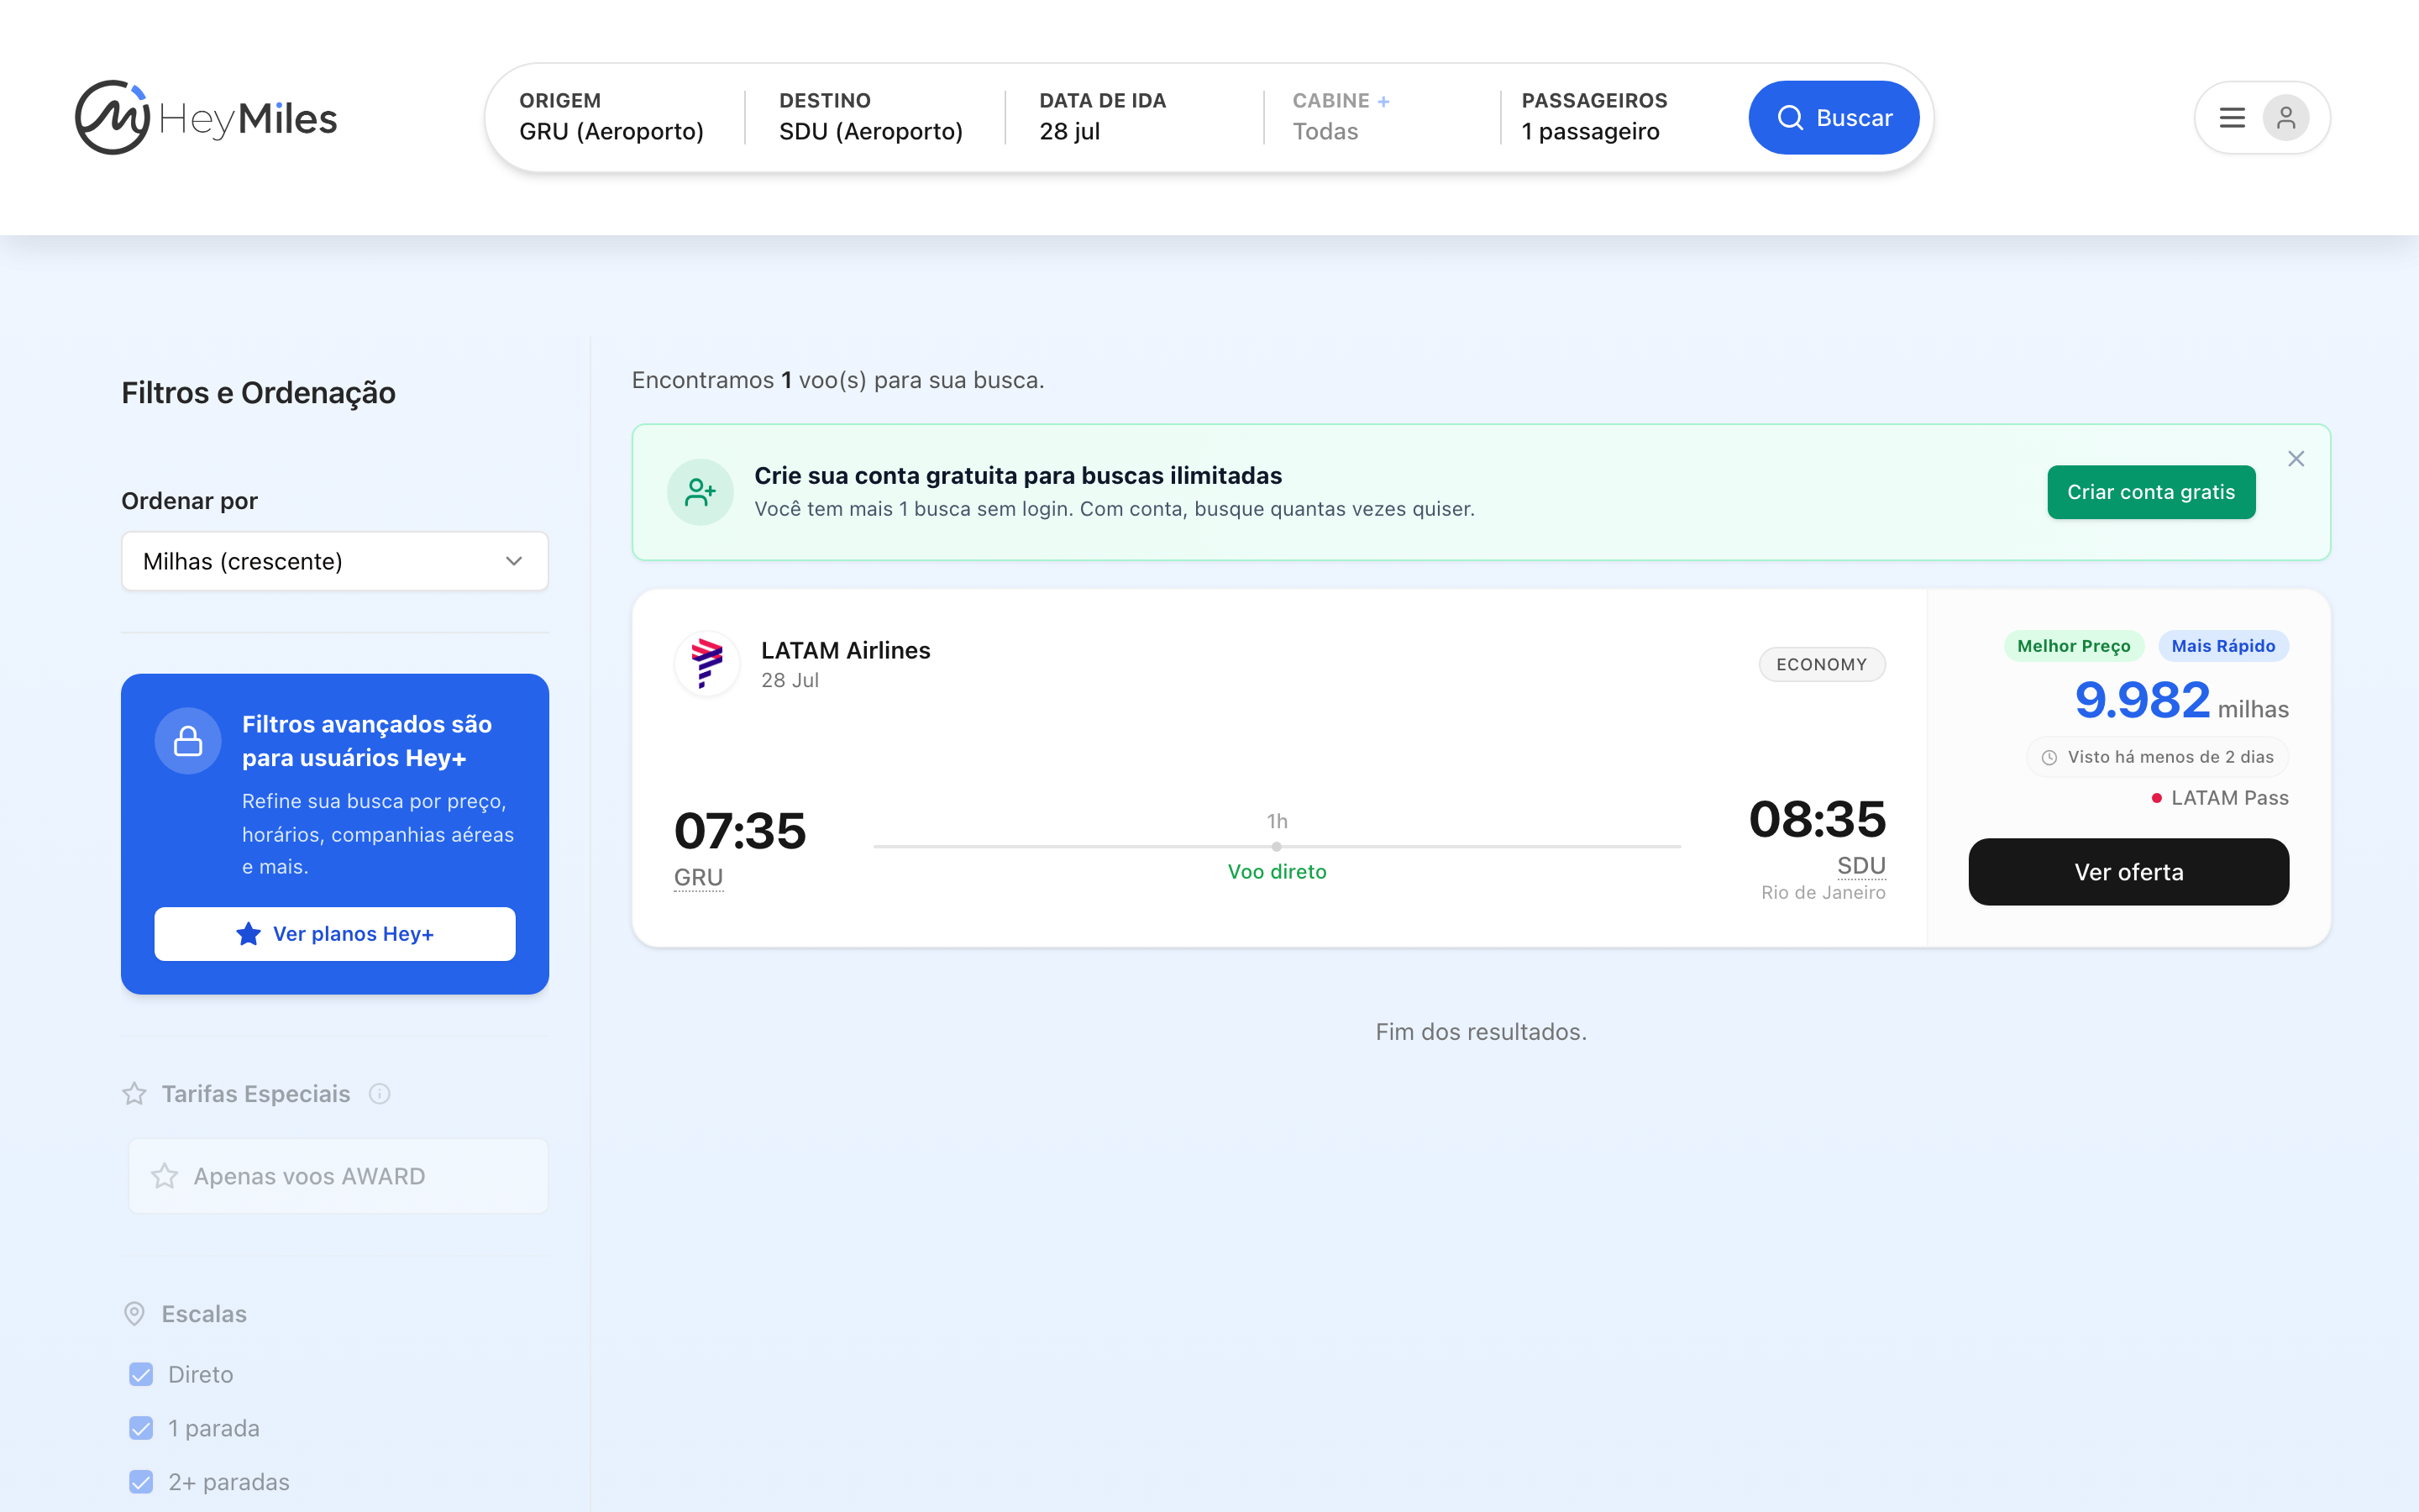Click the LATAM Airlines name text

846,651
